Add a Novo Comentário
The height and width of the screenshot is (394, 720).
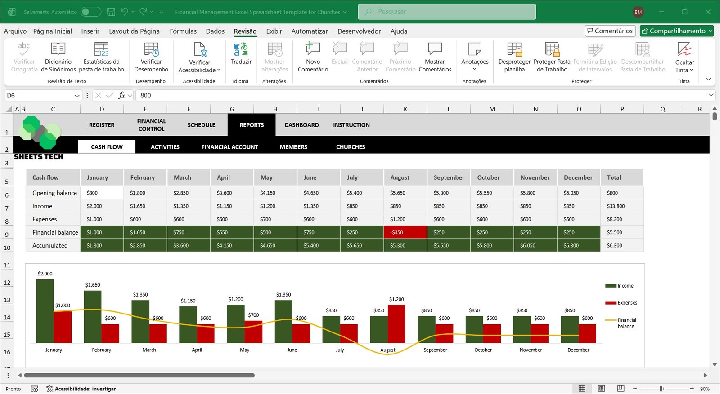click(x=313, y=49)
